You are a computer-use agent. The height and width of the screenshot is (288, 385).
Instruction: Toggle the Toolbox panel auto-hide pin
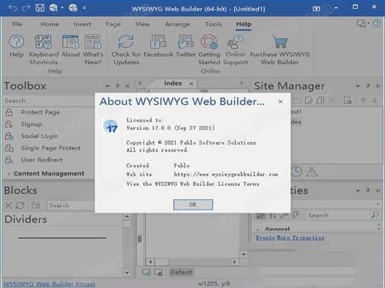point(117,85)
